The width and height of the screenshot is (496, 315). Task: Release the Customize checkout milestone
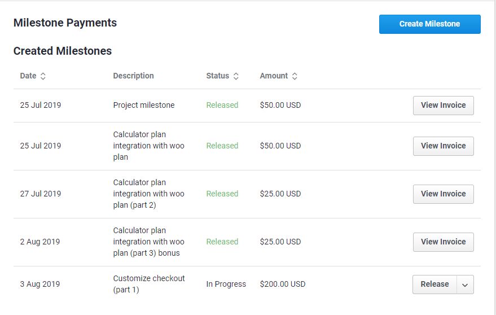pos(434,285)
